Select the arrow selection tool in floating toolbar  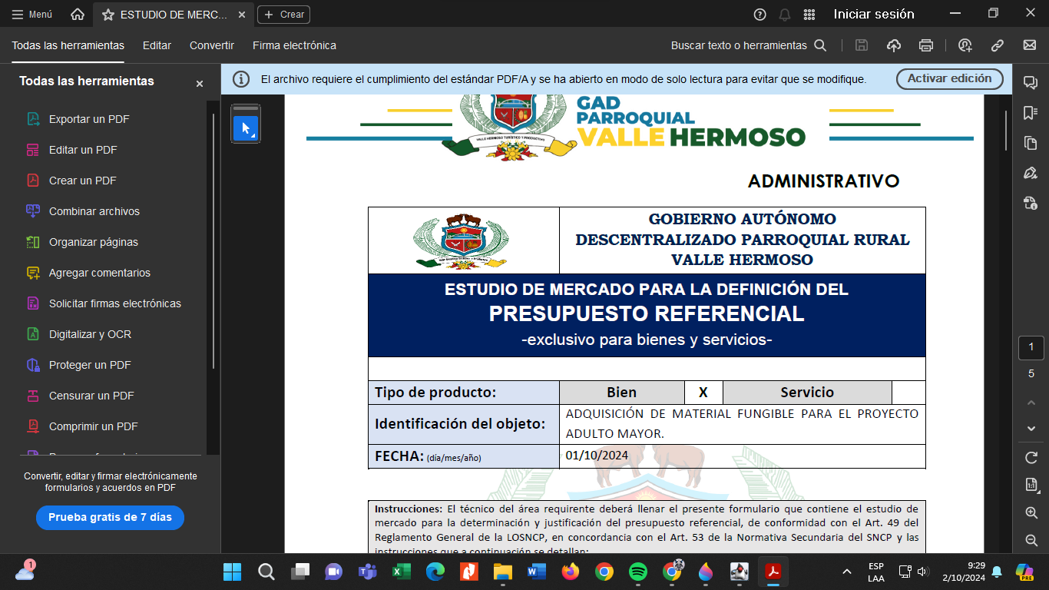[x=246, y=128]
